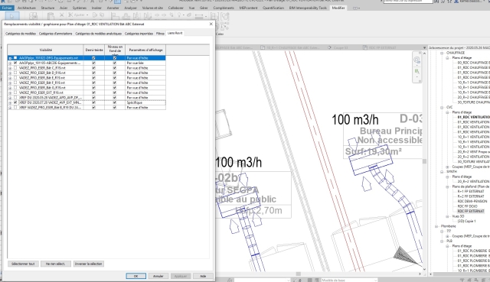Close the visibility/graphics dialog
490x282 pixels.
[211, 24]
